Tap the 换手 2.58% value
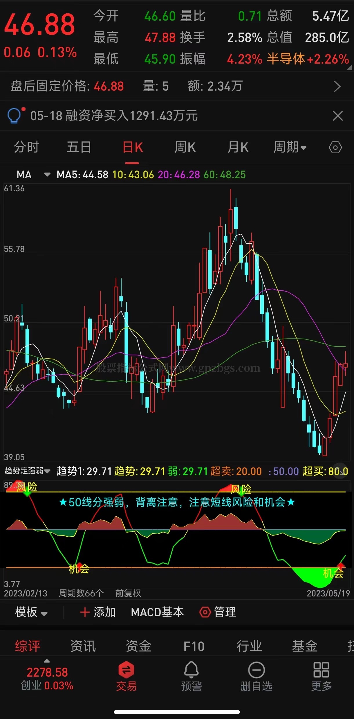This screenshot has width=354, height=719. tap(221, 37)
